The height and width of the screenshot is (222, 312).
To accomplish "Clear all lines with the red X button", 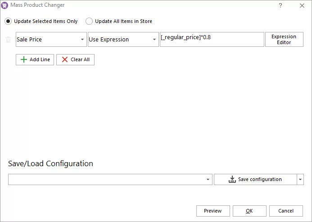I will coord(75,59).
